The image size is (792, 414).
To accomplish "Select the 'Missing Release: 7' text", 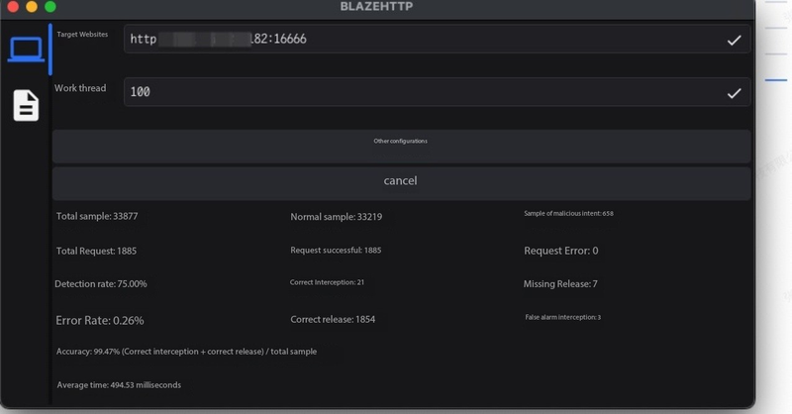I will coord(560,284).
